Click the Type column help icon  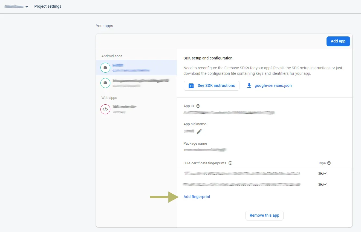pyautogui.click(x=329, y=163)
